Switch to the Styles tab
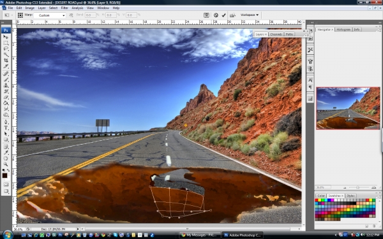Image resolution: width=383 pixels, height=239 pixels. (x=350, y=196)
